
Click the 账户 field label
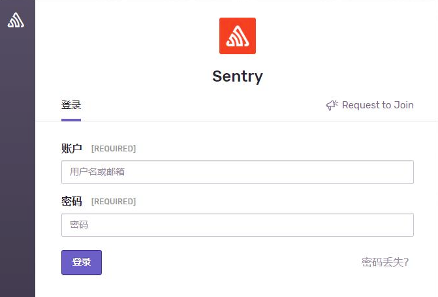tap(72, 149)
